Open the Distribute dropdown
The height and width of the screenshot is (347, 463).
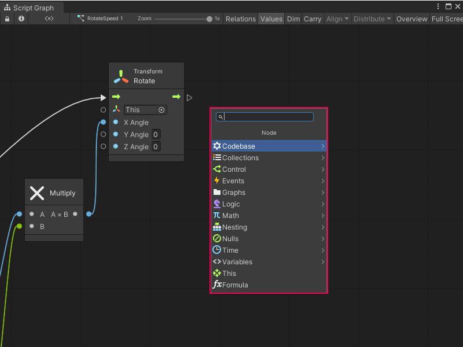[x=372, y=19]
